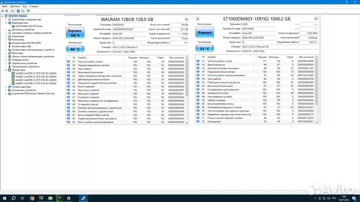360x202 pixels.
Task: Select Программные устройства item
Action: pos(25,67)
